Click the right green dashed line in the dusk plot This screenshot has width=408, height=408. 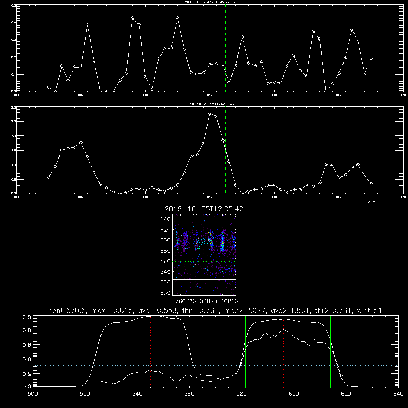click(225, 151)
